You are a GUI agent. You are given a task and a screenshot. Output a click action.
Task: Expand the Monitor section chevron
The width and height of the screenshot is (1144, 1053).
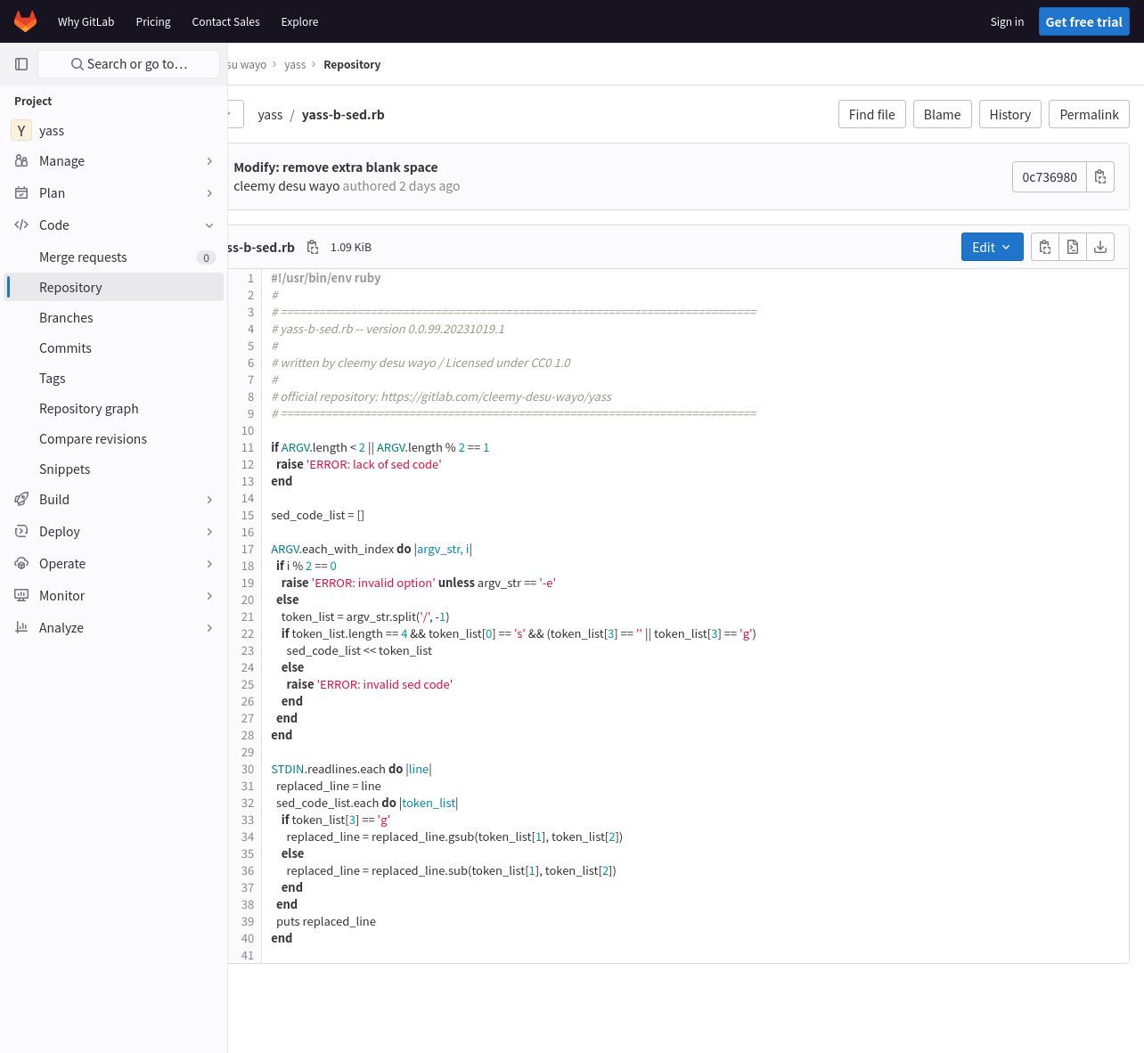coord(209,596)
